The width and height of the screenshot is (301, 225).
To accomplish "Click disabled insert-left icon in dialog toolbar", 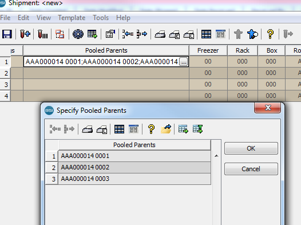I will [55, 129].
